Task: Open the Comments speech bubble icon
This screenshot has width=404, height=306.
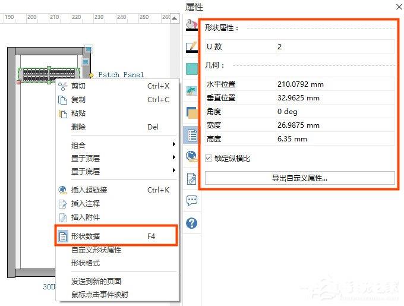Action: 192,200
